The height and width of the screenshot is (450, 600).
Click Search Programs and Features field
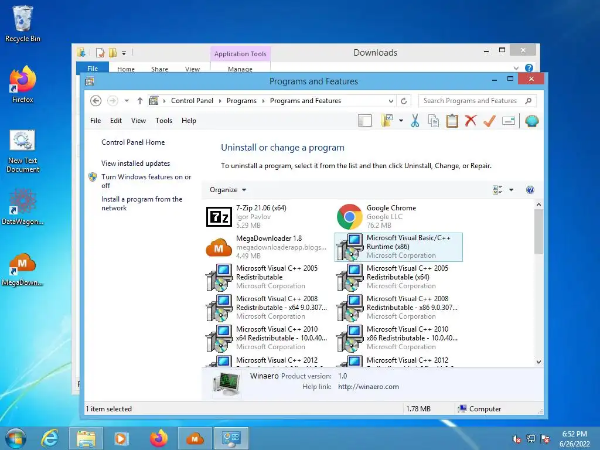click(x=478, y=101)
